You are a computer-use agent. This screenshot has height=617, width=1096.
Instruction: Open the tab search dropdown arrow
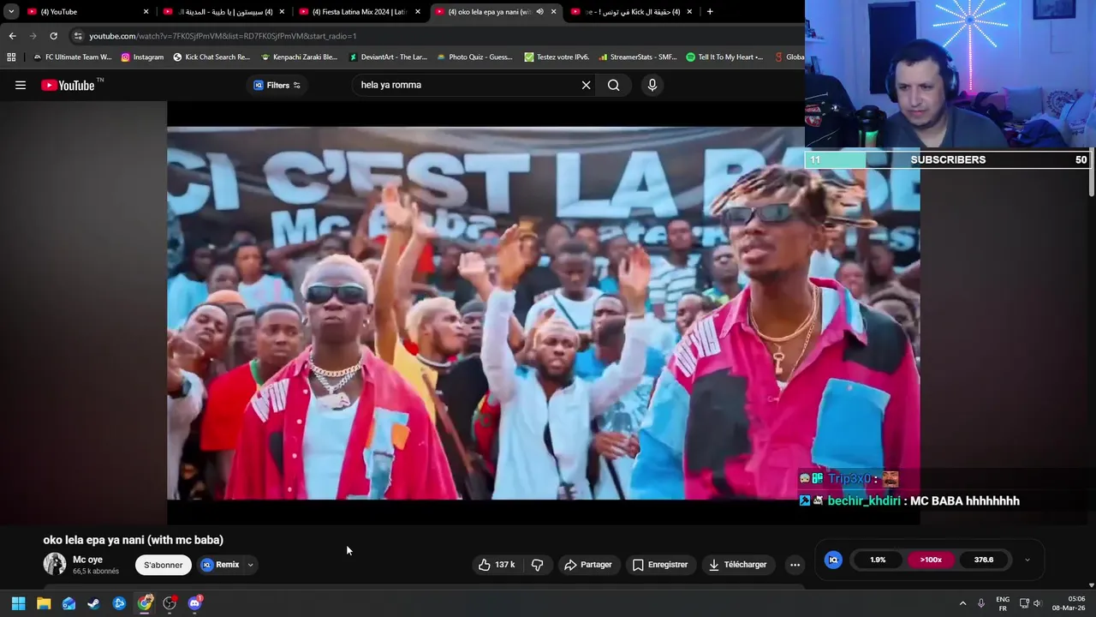[x=11, y=12]
